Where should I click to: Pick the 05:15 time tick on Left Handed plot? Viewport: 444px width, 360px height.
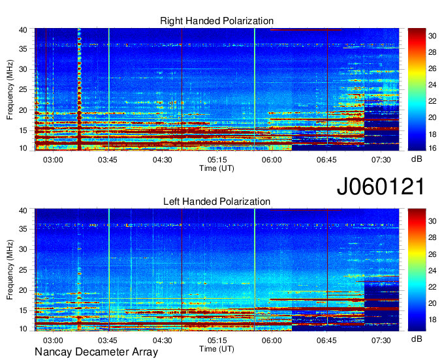217,340
